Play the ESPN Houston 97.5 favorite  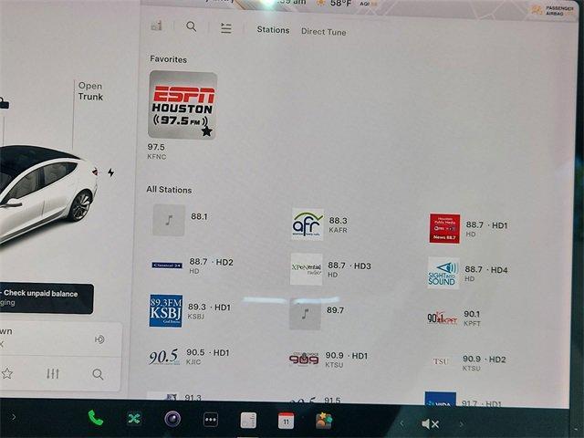(182, 106)
